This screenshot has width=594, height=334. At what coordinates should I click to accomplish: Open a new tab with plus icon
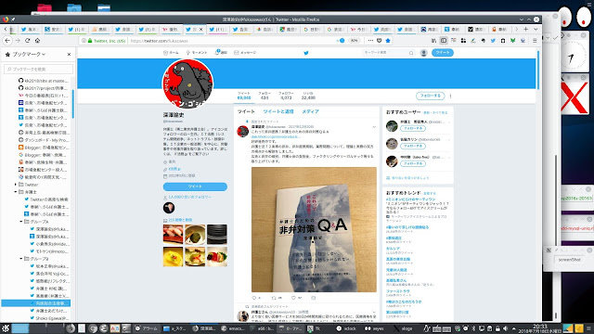point(526,29)
